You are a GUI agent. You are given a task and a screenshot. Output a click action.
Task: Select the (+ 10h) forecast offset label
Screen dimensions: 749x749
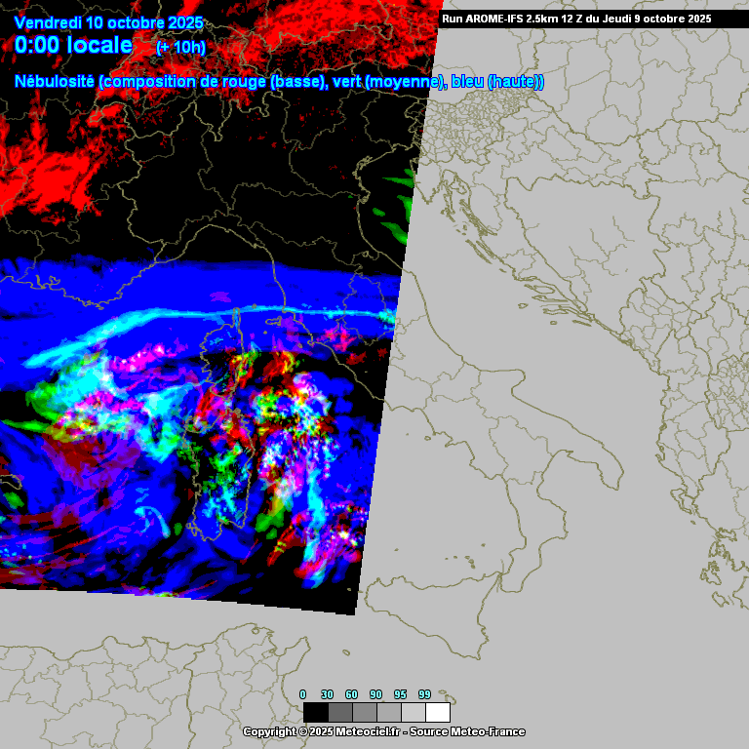(x=180, y=47)
